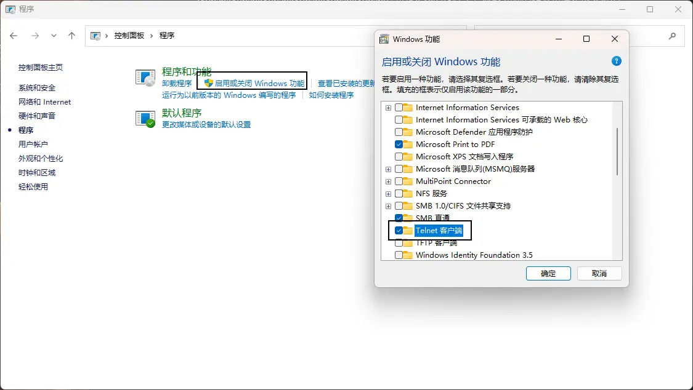This screenshot has width=693, height=390.
Task: Click 确定 button in Windows 功能
Action: (x=548, y=274)
